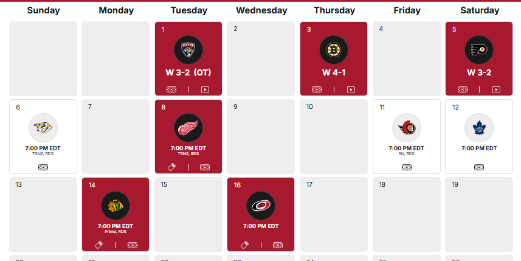
Task: Click the Chicago Blackhawks logo
Action: pos(116,206)
